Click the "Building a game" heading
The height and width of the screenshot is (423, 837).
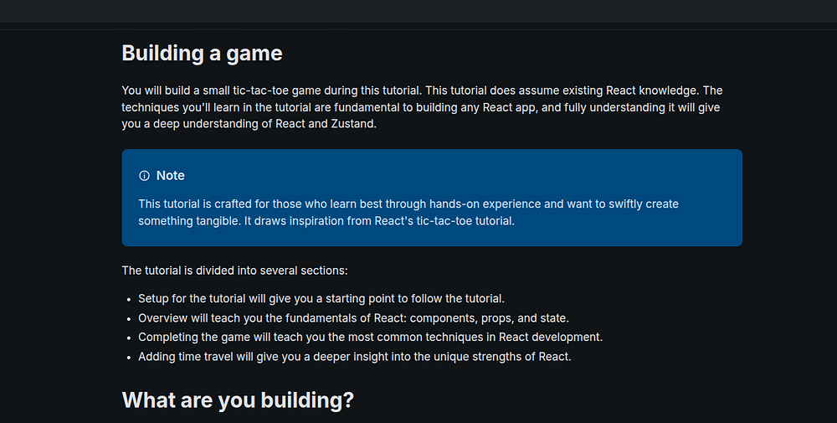coord(202,54)
